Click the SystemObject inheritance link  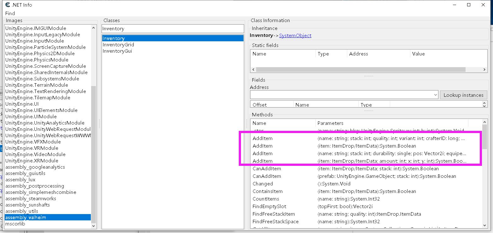[x=295, y=35]
